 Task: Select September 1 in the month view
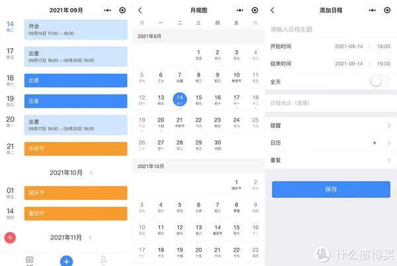(x=198, y=55)
